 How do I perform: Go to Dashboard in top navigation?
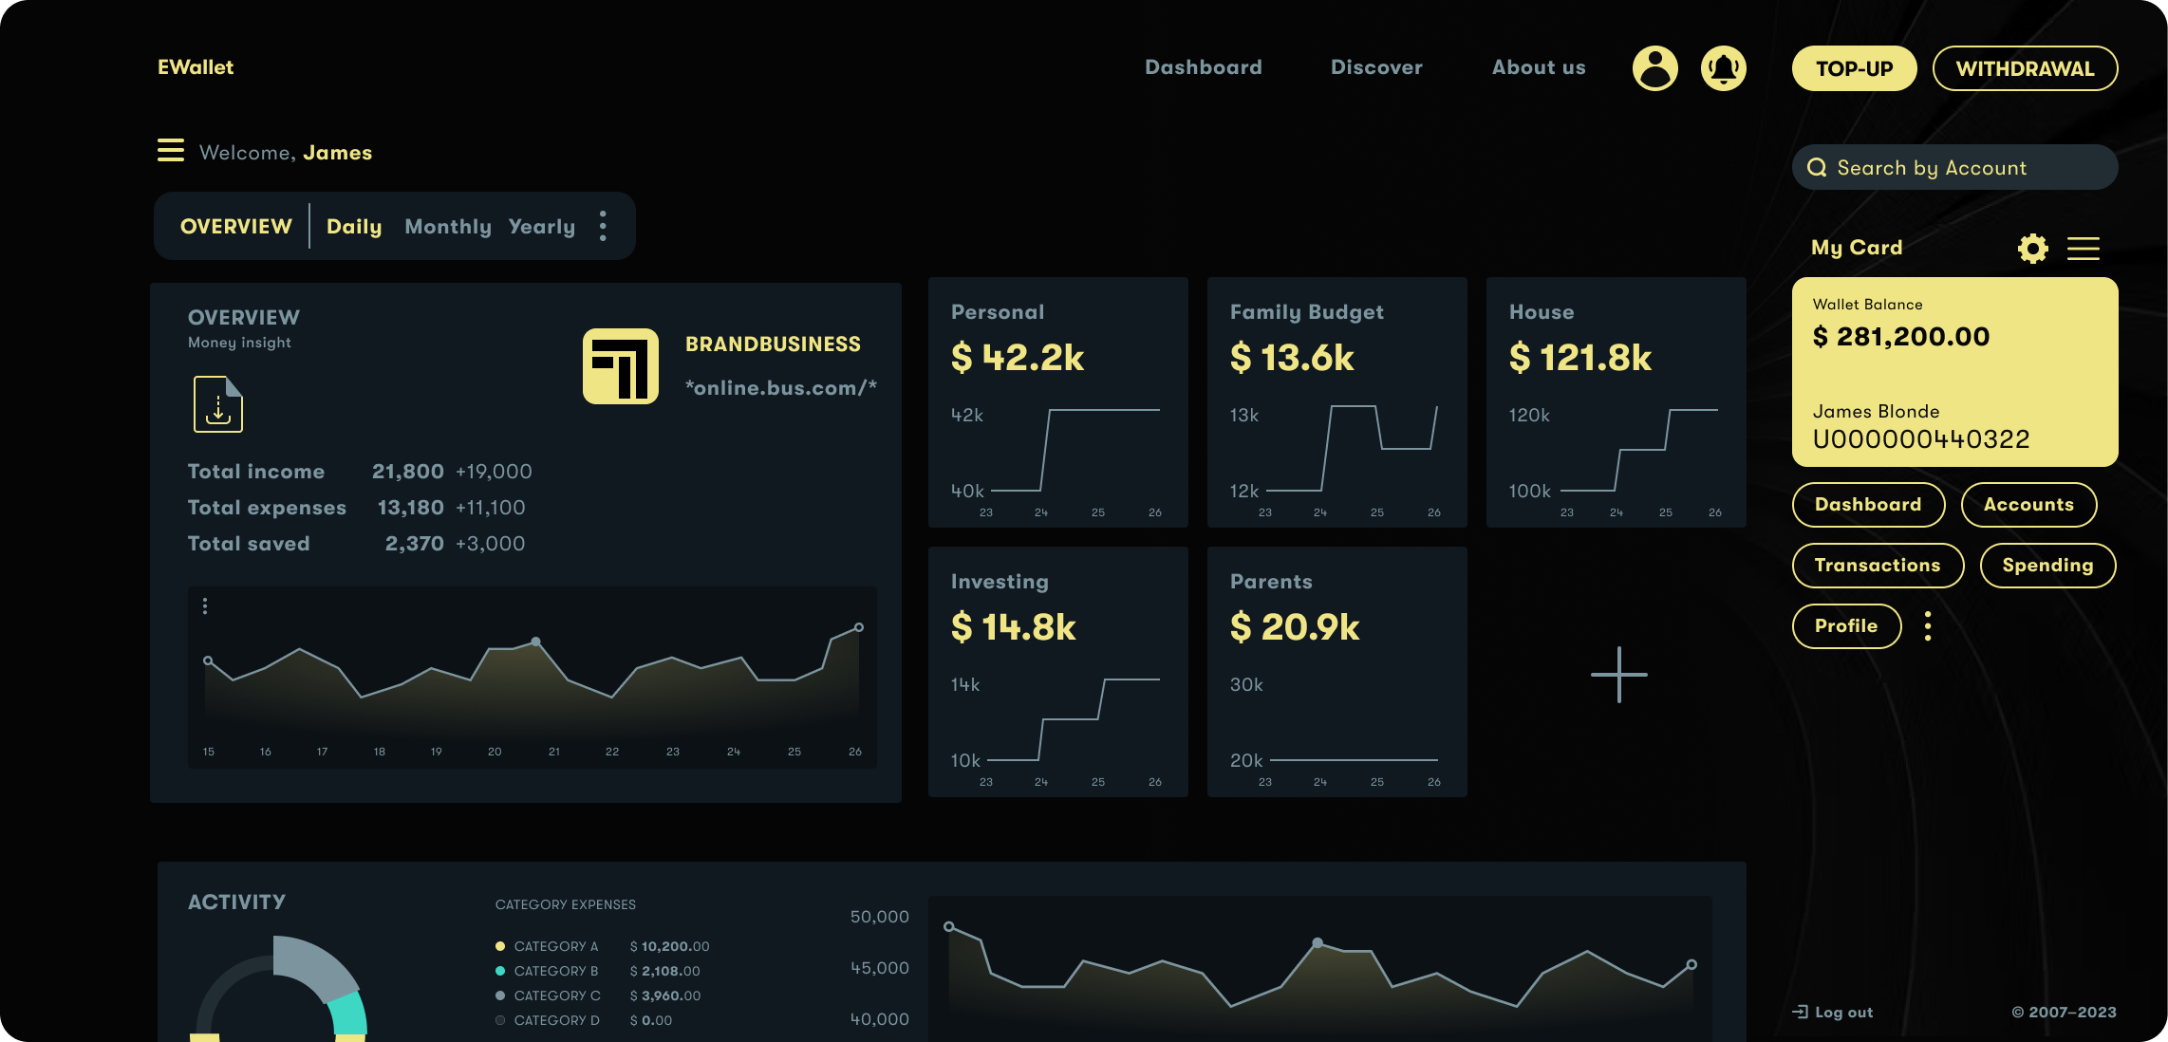pos(1204,67)
